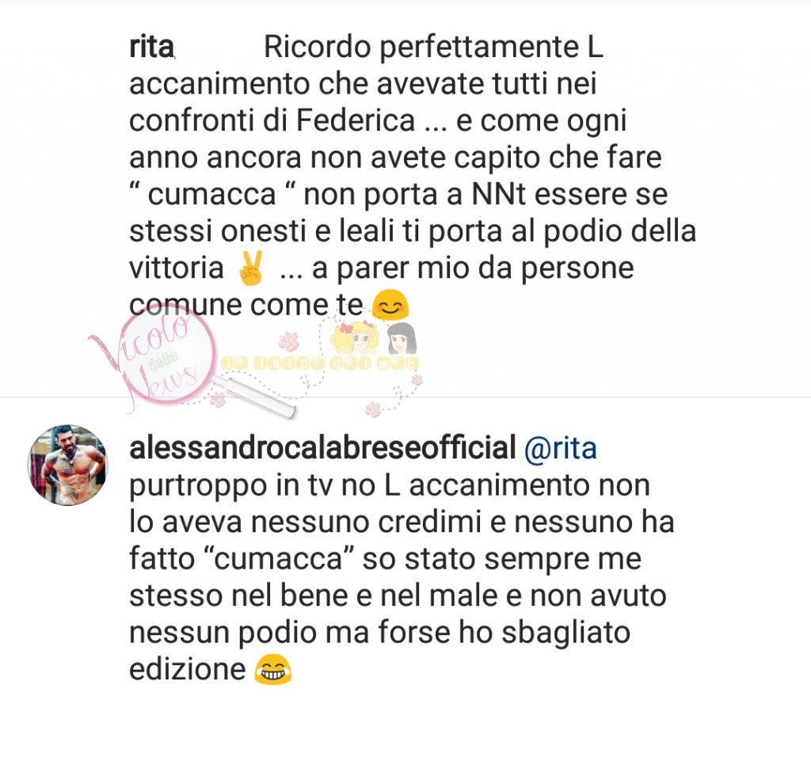Click the glass handle of the magnifier logo
Image resolution: width=811 pixels, height=772 pixels.
pyautogui.click(x=253, y=396)
